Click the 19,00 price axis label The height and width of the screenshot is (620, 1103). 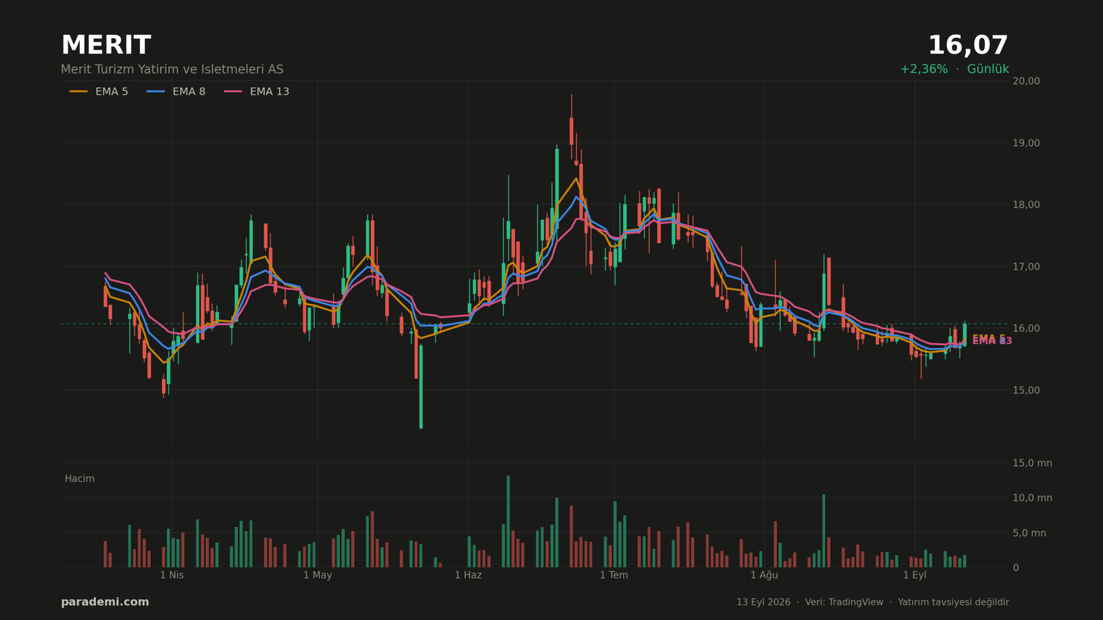pos(1026,143)
